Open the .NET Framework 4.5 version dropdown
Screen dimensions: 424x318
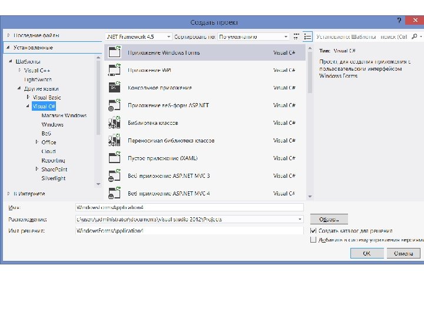(138, 37)
